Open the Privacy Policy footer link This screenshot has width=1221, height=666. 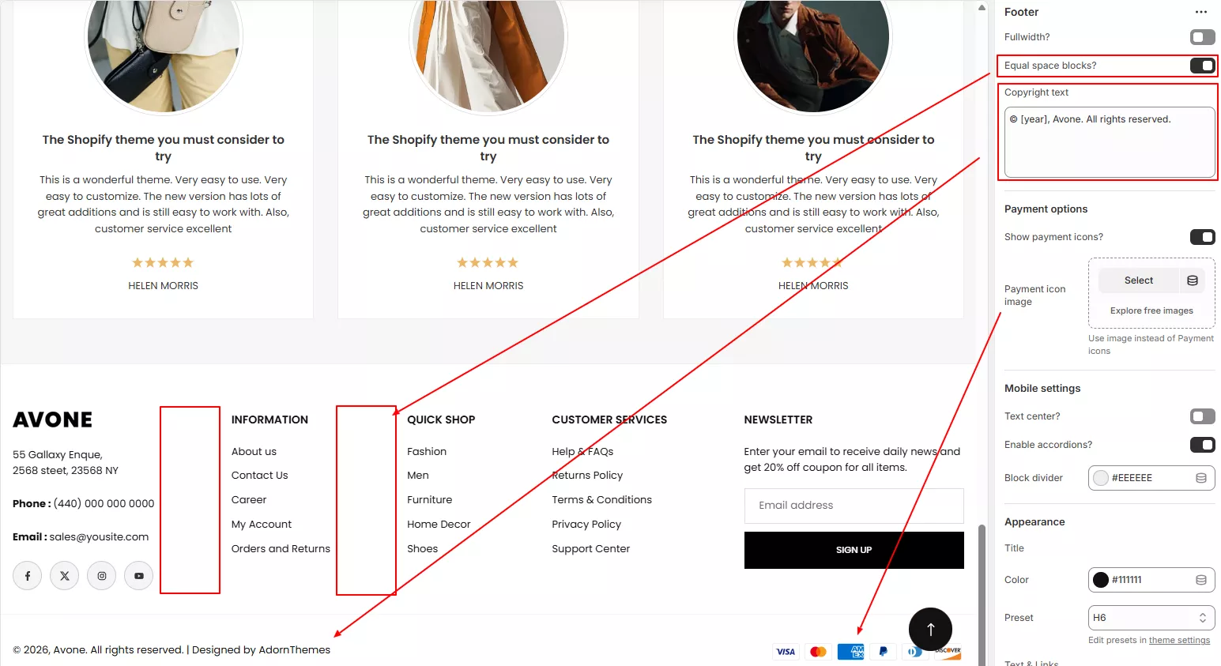pyautogui.click(x=586, y=525)
